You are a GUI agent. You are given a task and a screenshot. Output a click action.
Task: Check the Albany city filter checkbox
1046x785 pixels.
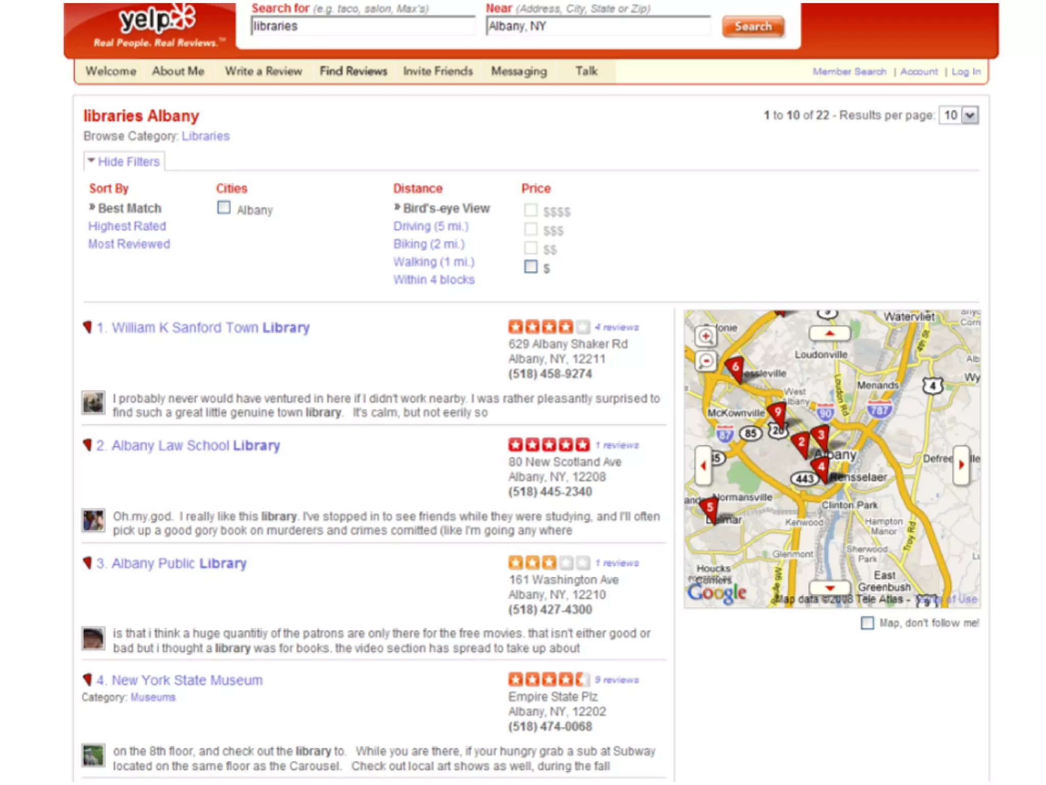pyautogui.click(x=224, y=208)
